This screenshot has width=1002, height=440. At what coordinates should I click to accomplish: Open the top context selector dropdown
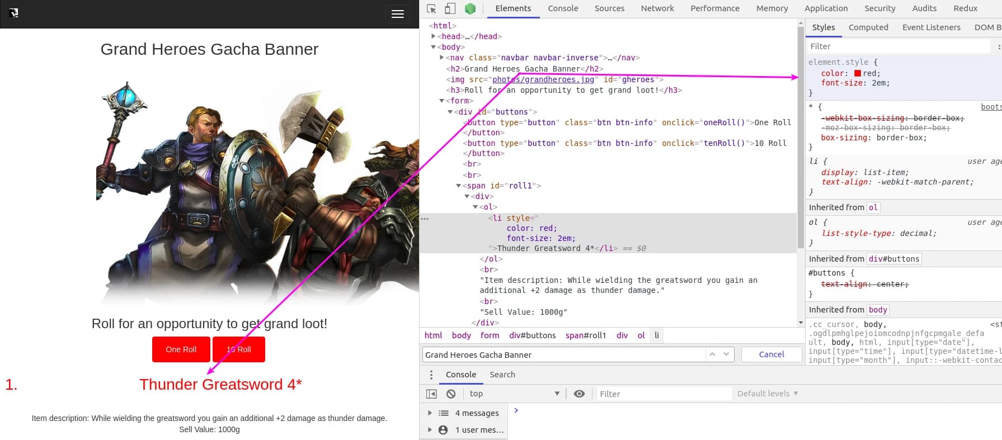coord(514,394)
